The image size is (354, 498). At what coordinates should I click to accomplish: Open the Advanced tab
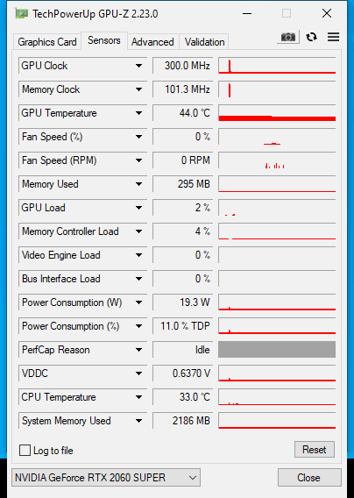(152, 42)
